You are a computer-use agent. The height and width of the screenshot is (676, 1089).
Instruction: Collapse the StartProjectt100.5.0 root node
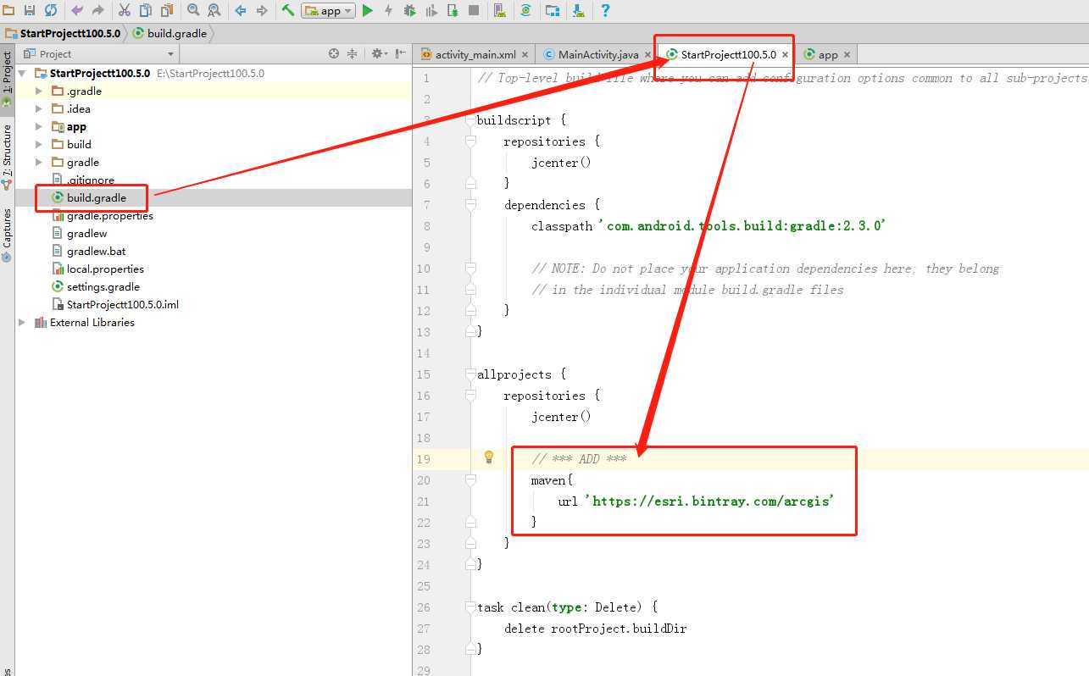click(x=22, y=74)
